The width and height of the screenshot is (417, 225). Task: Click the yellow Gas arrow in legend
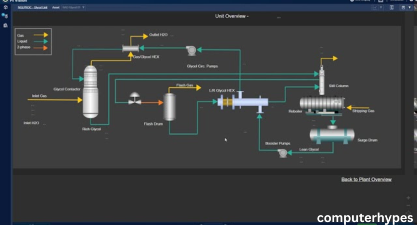pos(41,35)
